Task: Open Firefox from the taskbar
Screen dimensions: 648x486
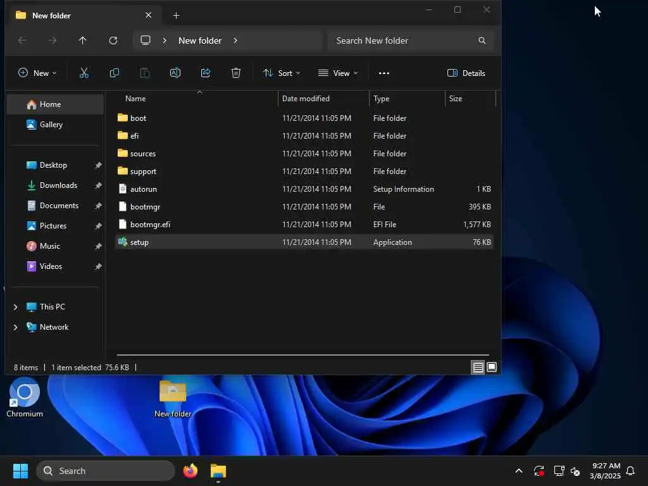Action: (x=190, y=471)
